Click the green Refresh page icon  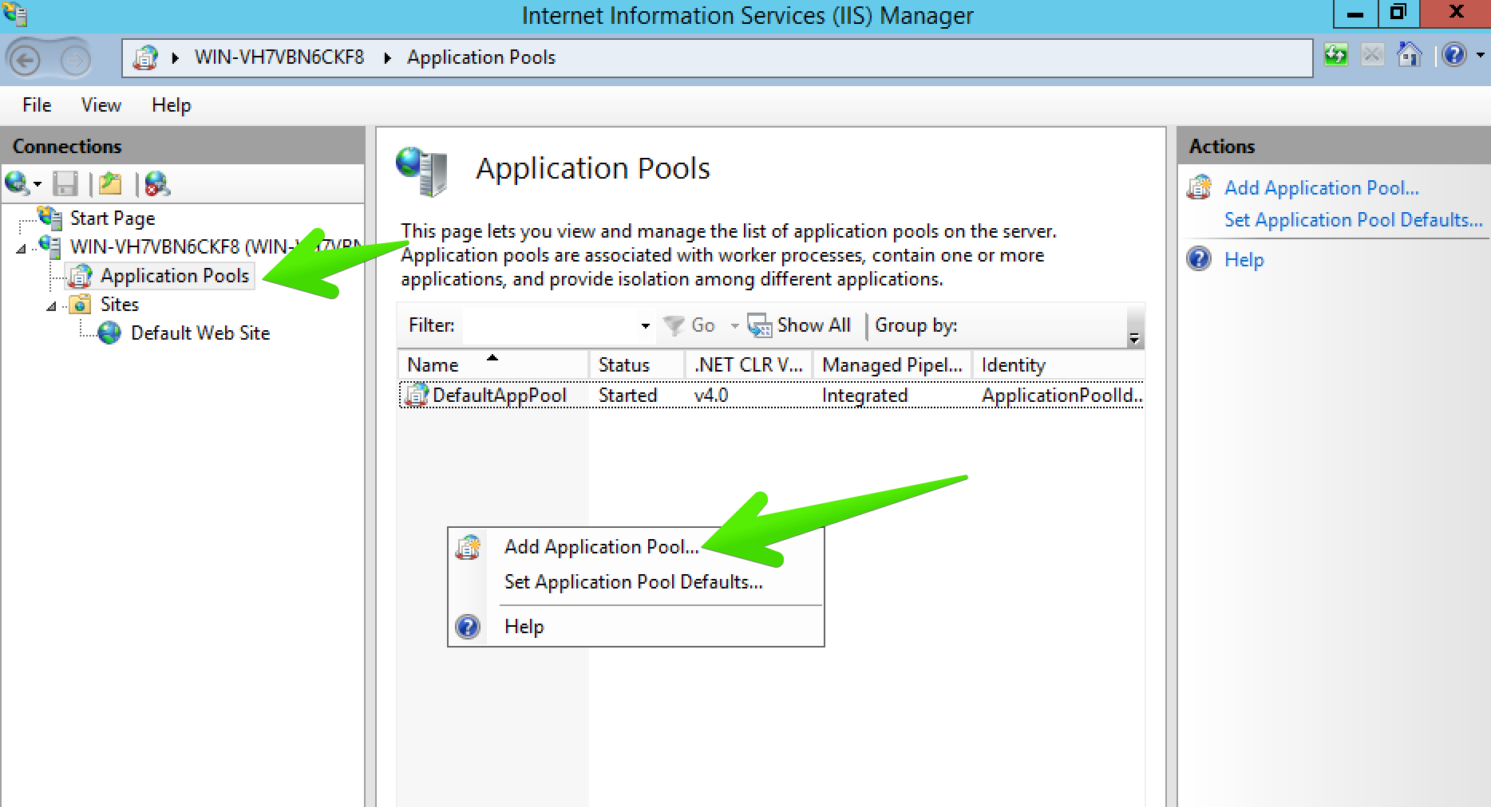pos(1335,55)
